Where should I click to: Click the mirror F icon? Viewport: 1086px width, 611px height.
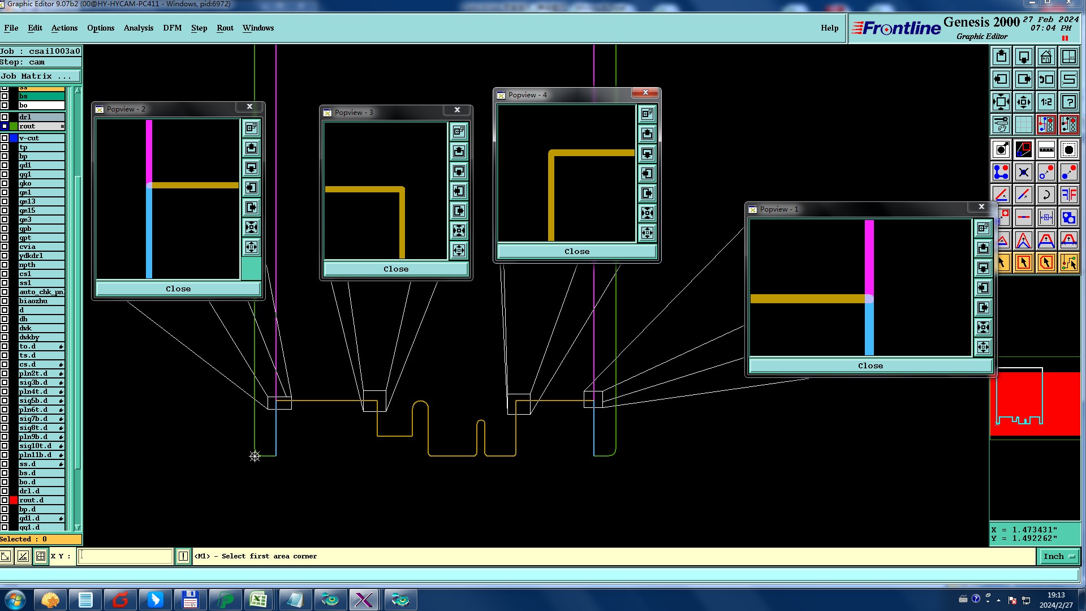1069,195
